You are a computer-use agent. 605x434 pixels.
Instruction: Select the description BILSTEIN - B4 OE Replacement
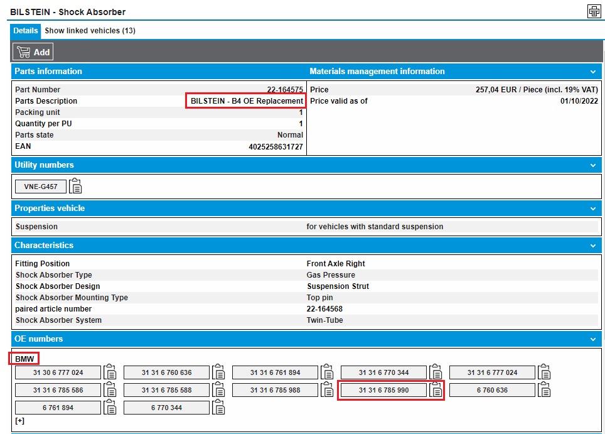(247, 100)
